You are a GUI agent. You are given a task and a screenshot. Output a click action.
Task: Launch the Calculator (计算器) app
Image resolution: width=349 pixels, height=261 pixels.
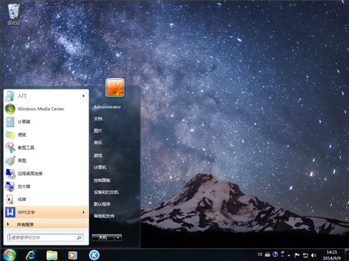[x=24, y=121]
